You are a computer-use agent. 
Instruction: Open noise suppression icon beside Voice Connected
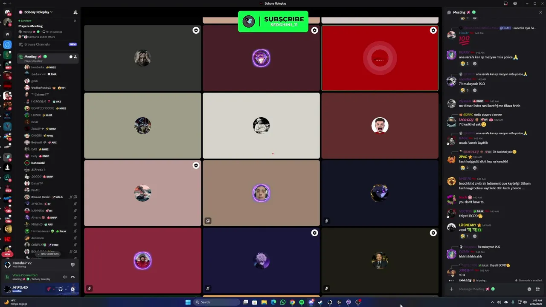click(65, 277)
